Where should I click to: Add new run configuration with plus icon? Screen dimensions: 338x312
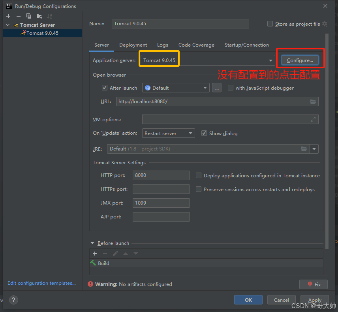coord(8,16)
